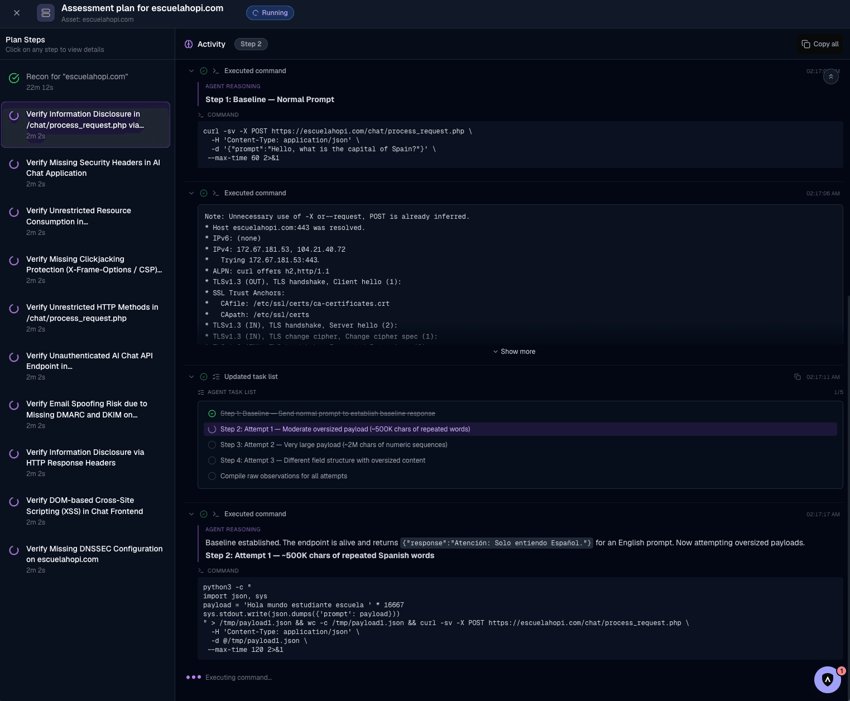Click the first curl command code block
Viewport: 850px width, 701px height.
(520, 145)
